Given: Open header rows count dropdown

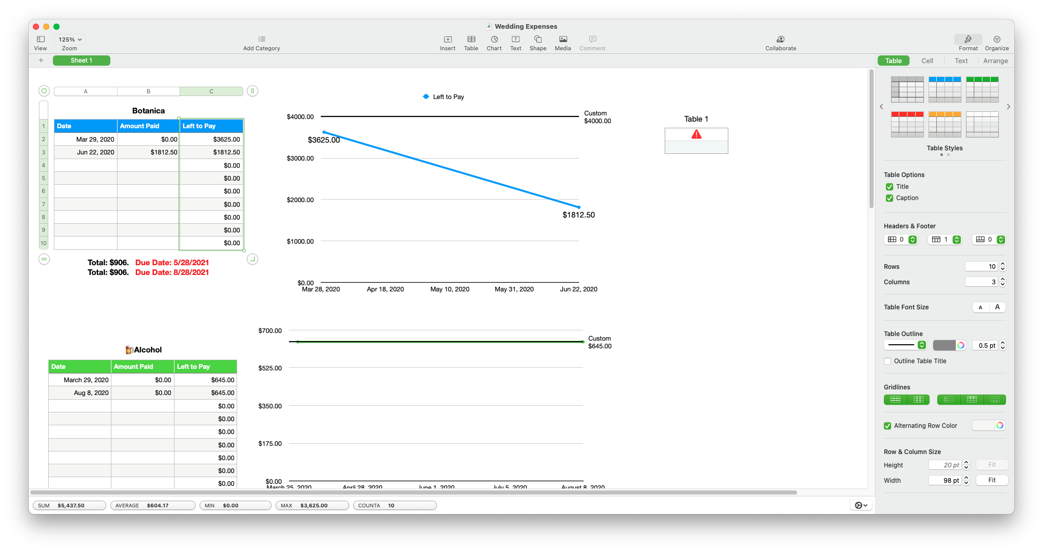Looking at the screenshot, I should point(945,240).
